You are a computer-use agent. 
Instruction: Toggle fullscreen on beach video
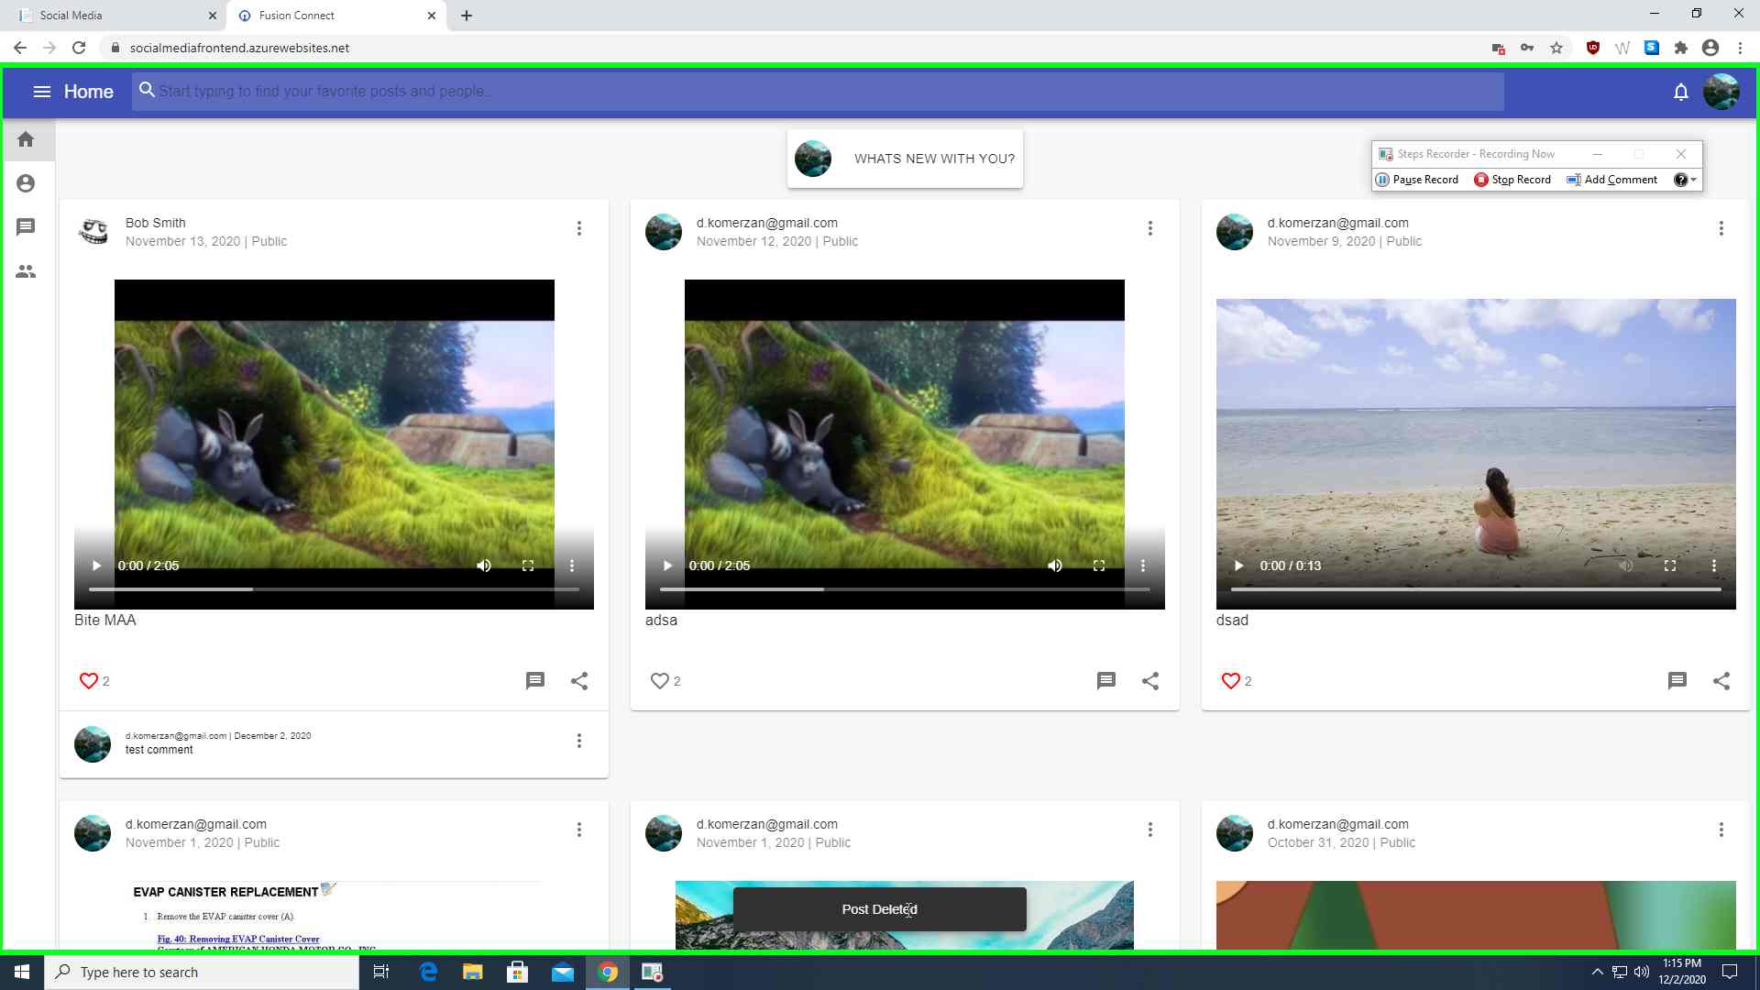(1670, 566)
